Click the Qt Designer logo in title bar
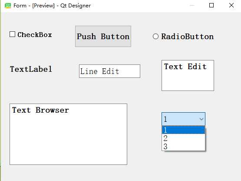 point(8,6)
